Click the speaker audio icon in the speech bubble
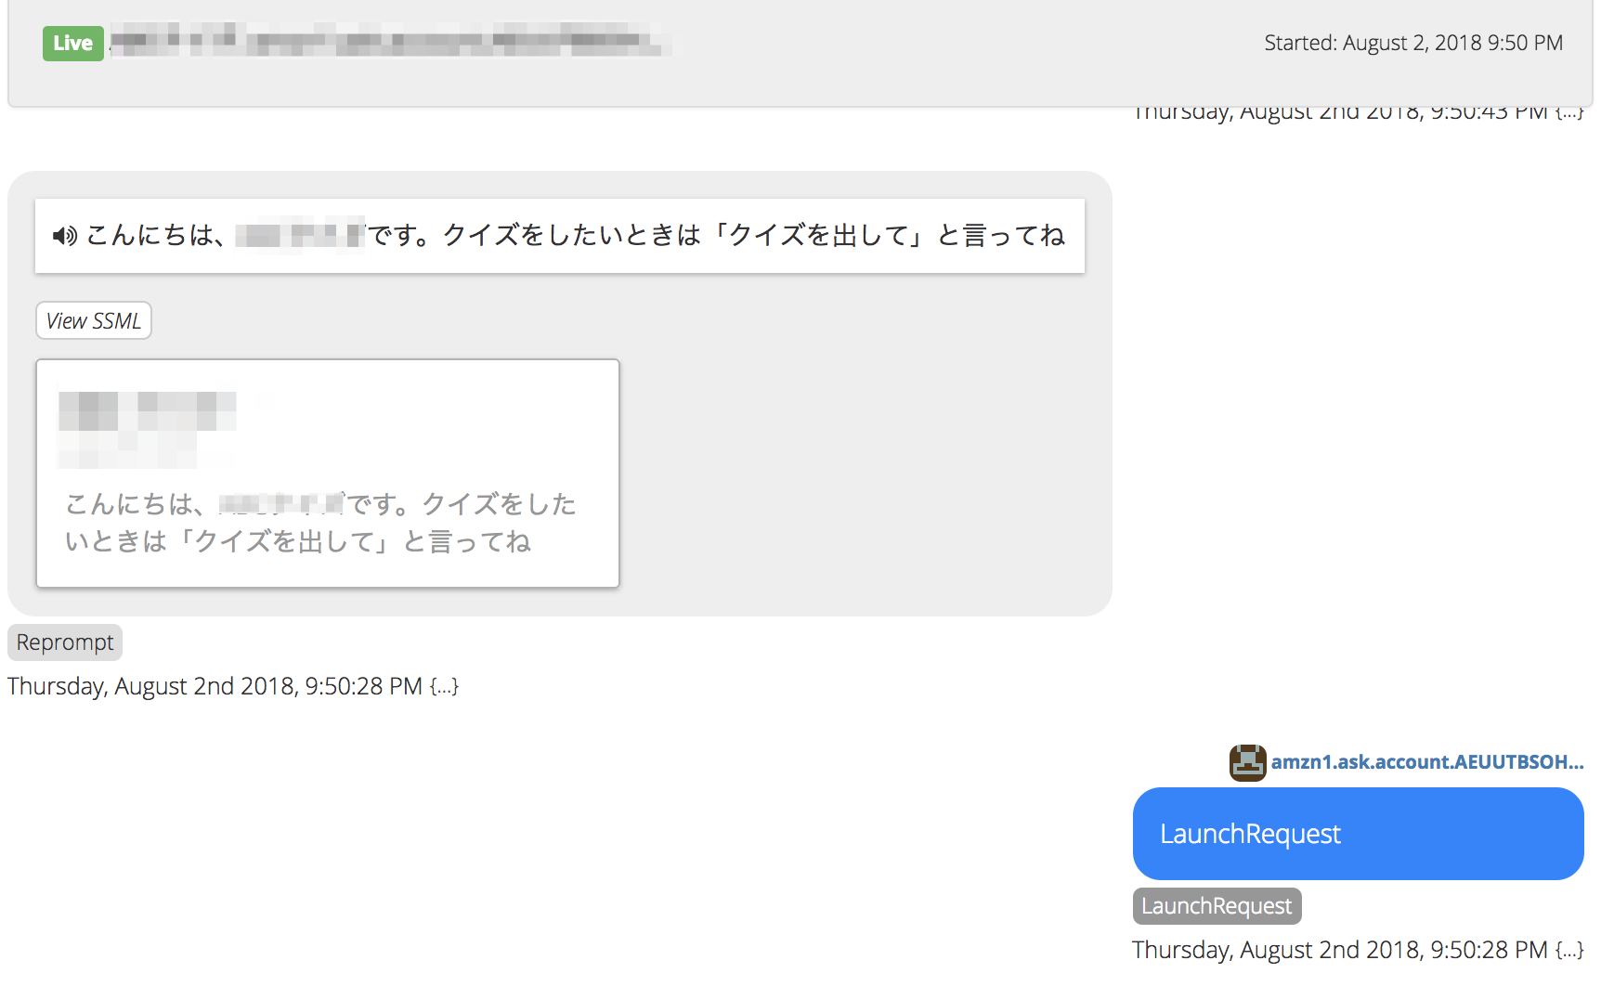Image resolution: width=1614 pixels, height=999 pixels. click(x=64, y=236)
